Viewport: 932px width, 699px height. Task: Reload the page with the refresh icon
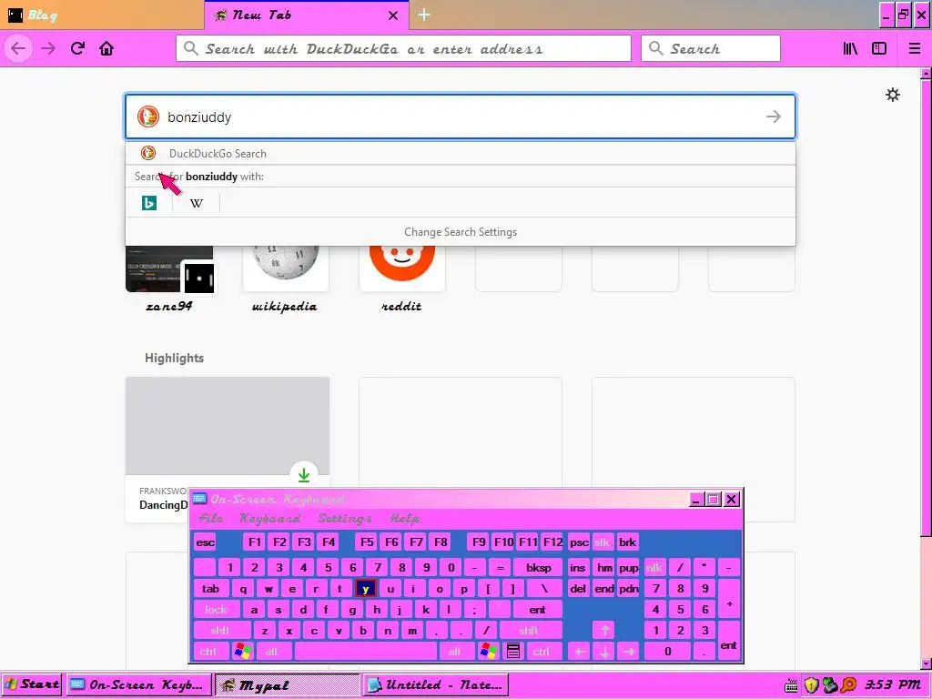click(77, 48)
